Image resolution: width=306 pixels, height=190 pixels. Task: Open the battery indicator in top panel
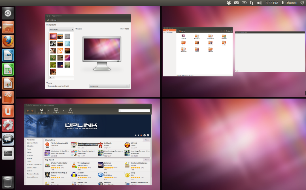click(x=244, y=3)
